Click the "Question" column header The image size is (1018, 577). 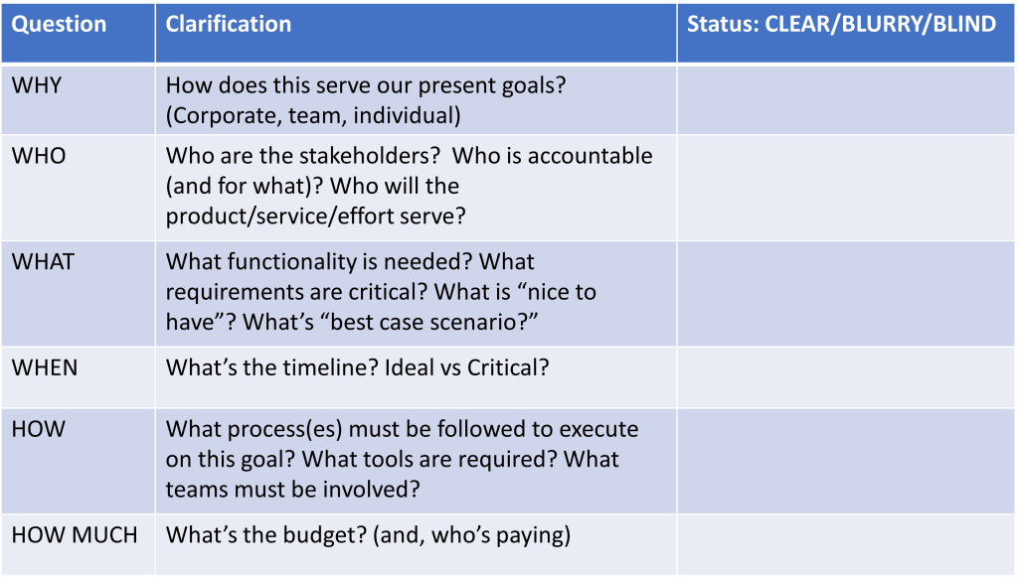pos(59,25)
